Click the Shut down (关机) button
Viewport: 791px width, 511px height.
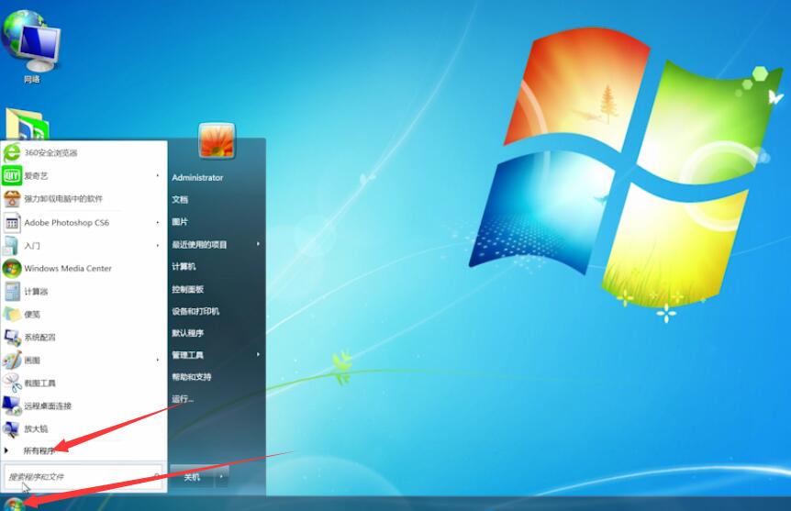192,477
